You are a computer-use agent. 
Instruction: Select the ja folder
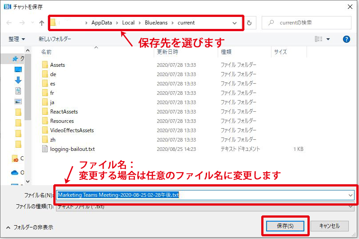click(52, 102)
